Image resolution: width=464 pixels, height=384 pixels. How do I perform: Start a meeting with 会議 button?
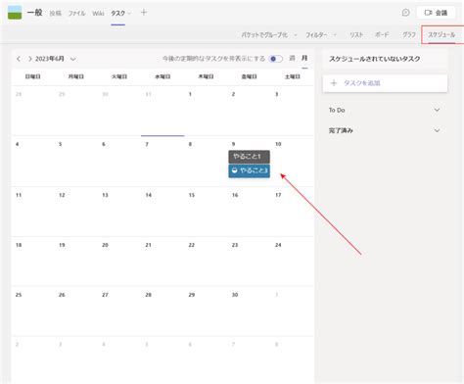436,13
